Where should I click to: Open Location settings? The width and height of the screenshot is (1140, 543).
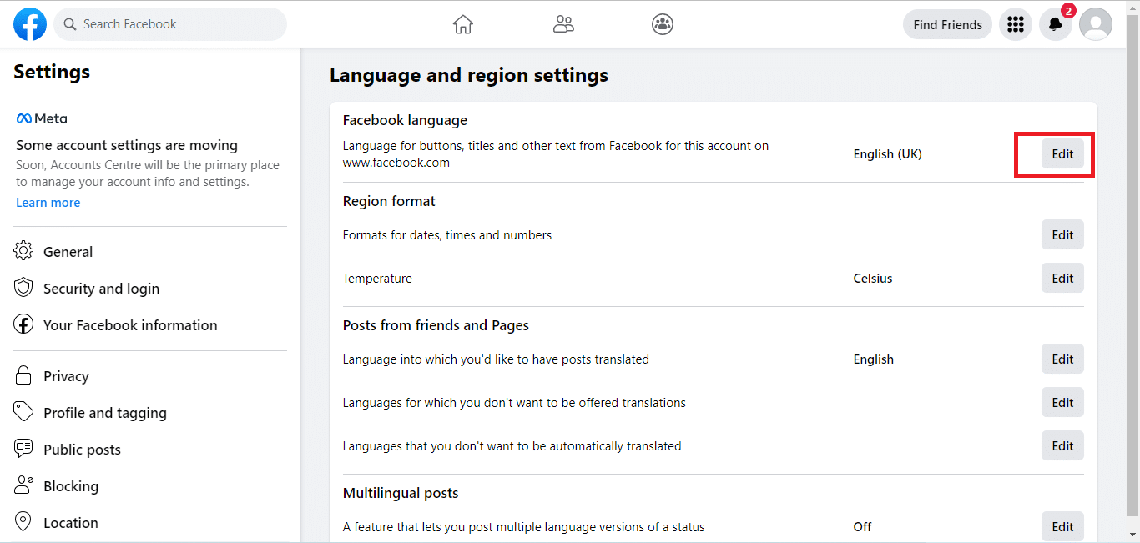click(x=150, y=523)
